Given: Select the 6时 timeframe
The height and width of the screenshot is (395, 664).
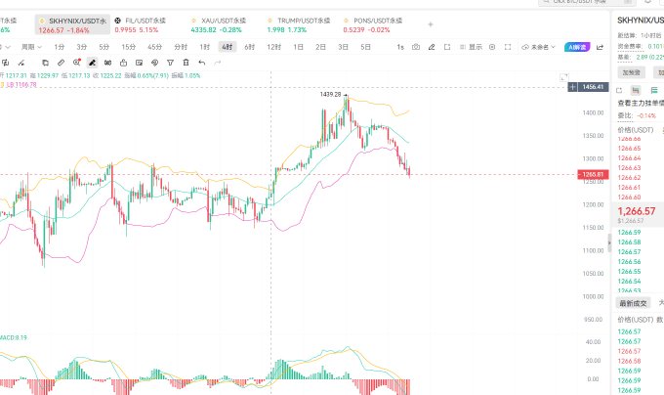Looking at the screenshot, I should (250, 47).
